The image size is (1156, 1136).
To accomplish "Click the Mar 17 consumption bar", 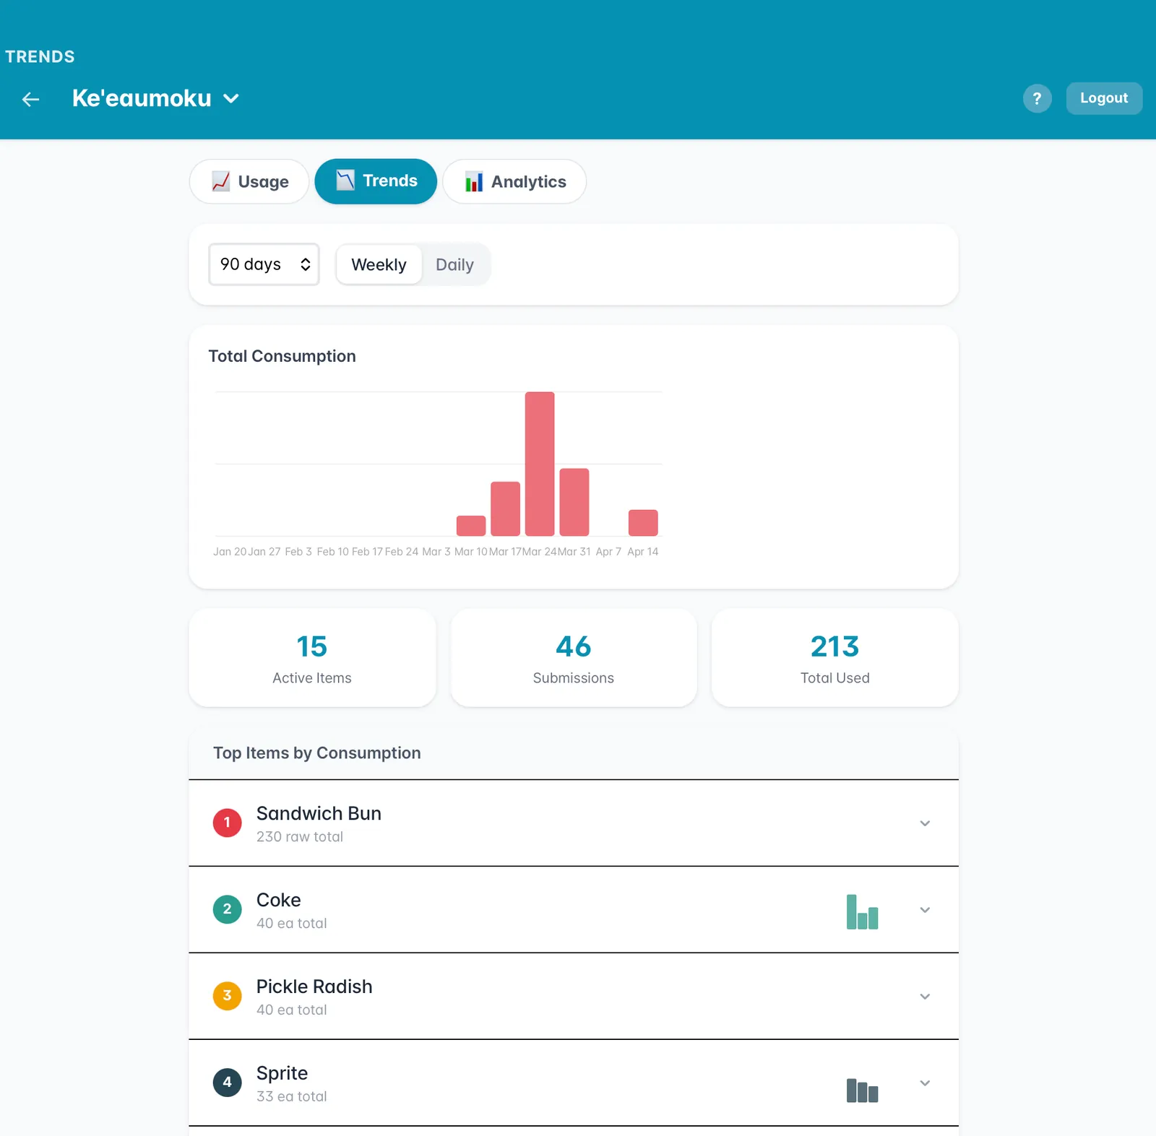I will [x=505, y=508].
